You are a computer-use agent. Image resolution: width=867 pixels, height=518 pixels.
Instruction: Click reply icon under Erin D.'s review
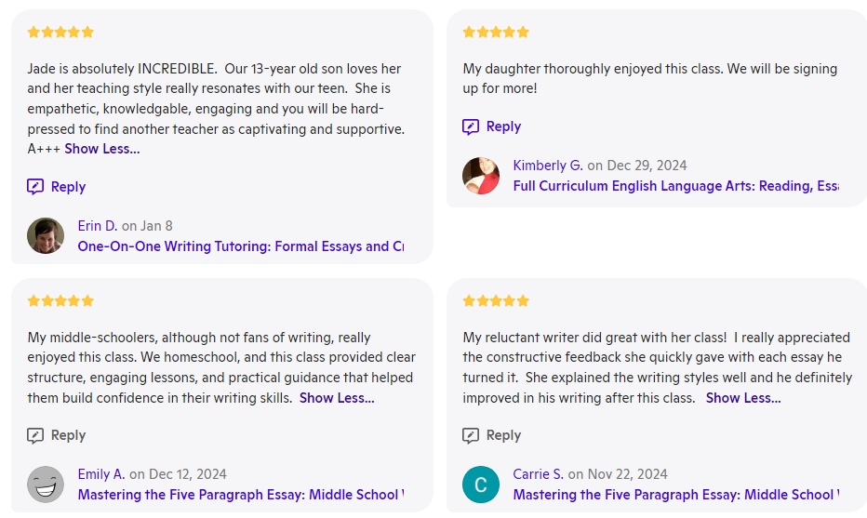pos(36,186)
